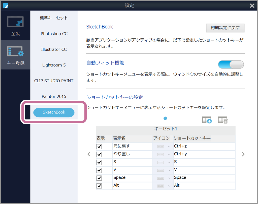This screenshot has width=258, height=204.
Task: Uncheck the やり直し display checkbox
Action: click(99, 155)
